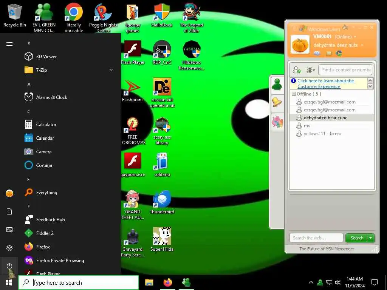This screenshot has width=387, height=290.
Task: Select the HalloDock desktop shortcut
Action: pos(162,15)
